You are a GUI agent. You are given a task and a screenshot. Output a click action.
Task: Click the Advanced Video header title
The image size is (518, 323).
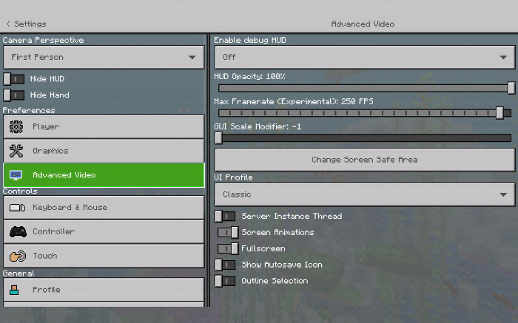(x=363, y=24)
